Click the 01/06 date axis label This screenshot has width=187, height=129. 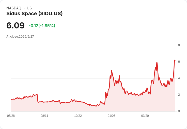pyautogui.click(x=112, y=116)
